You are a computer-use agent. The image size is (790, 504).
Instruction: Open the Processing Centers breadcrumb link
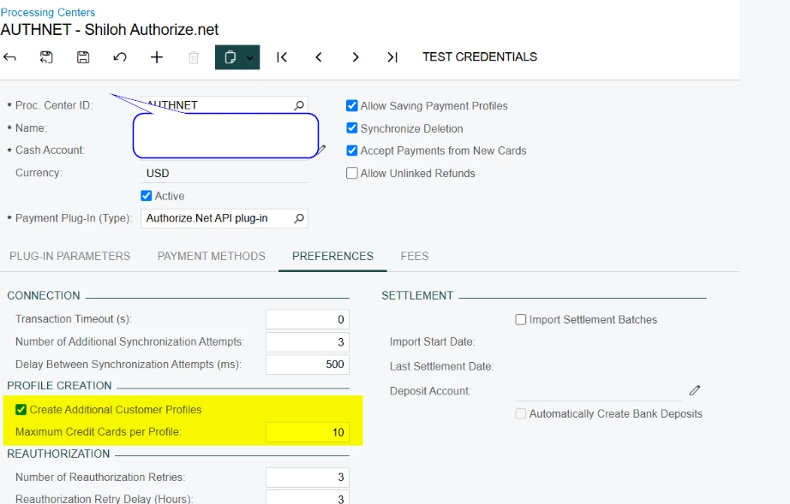click(48, 12)
